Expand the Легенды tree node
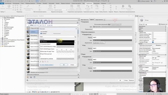 pos(1,38)
